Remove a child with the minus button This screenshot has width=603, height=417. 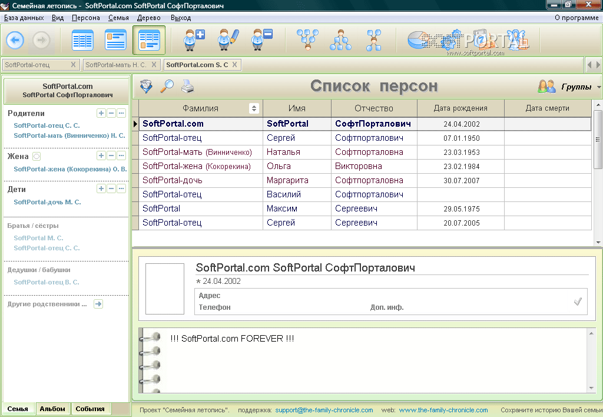[111, 188]
